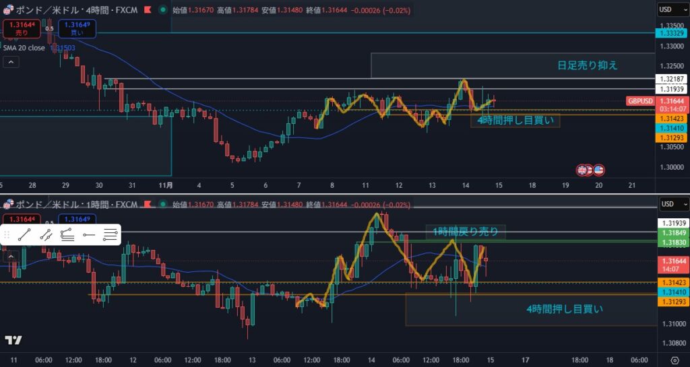Viewport: 690px width, 367px height.
Task: Click economic event flags near date 20
Action: (x=590, y=170)
